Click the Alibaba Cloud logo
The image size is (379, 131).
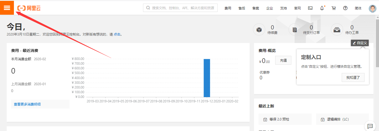(x=29, y=8)
